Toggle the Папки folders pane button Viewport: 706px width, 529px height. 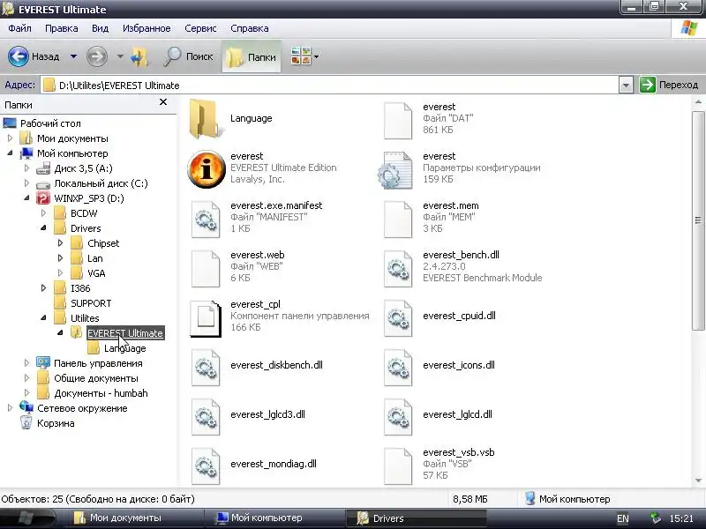[x=252, y=56]
